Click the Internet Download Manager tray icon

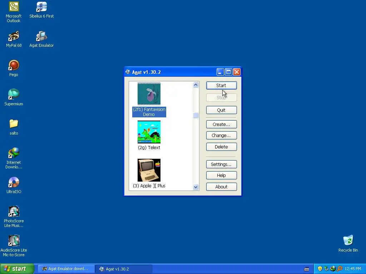(333, 269)
